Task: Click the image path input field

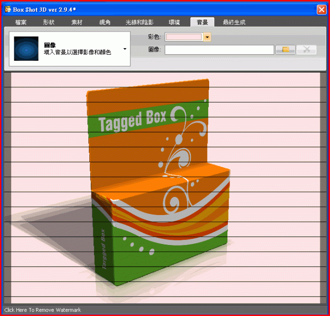Action: 219,49
